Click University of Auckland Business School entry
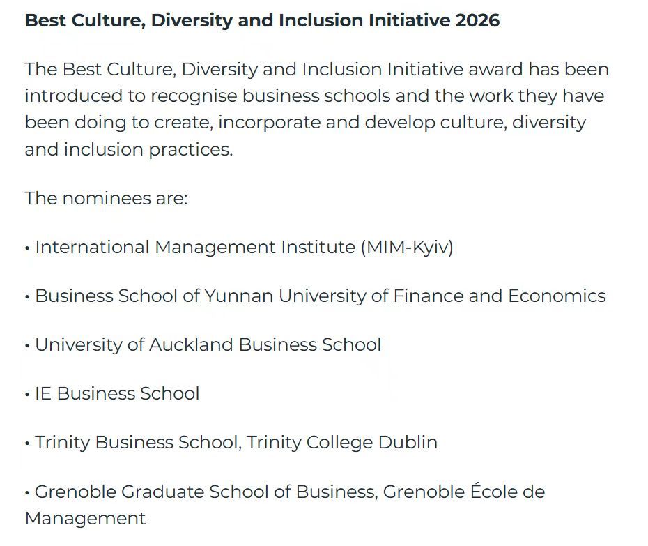This screenshot has height=546, width=648. [208, 345]
